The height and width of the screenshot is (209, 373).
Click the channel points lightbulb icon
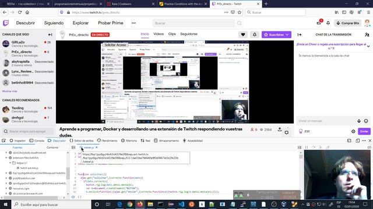point(301,131)
